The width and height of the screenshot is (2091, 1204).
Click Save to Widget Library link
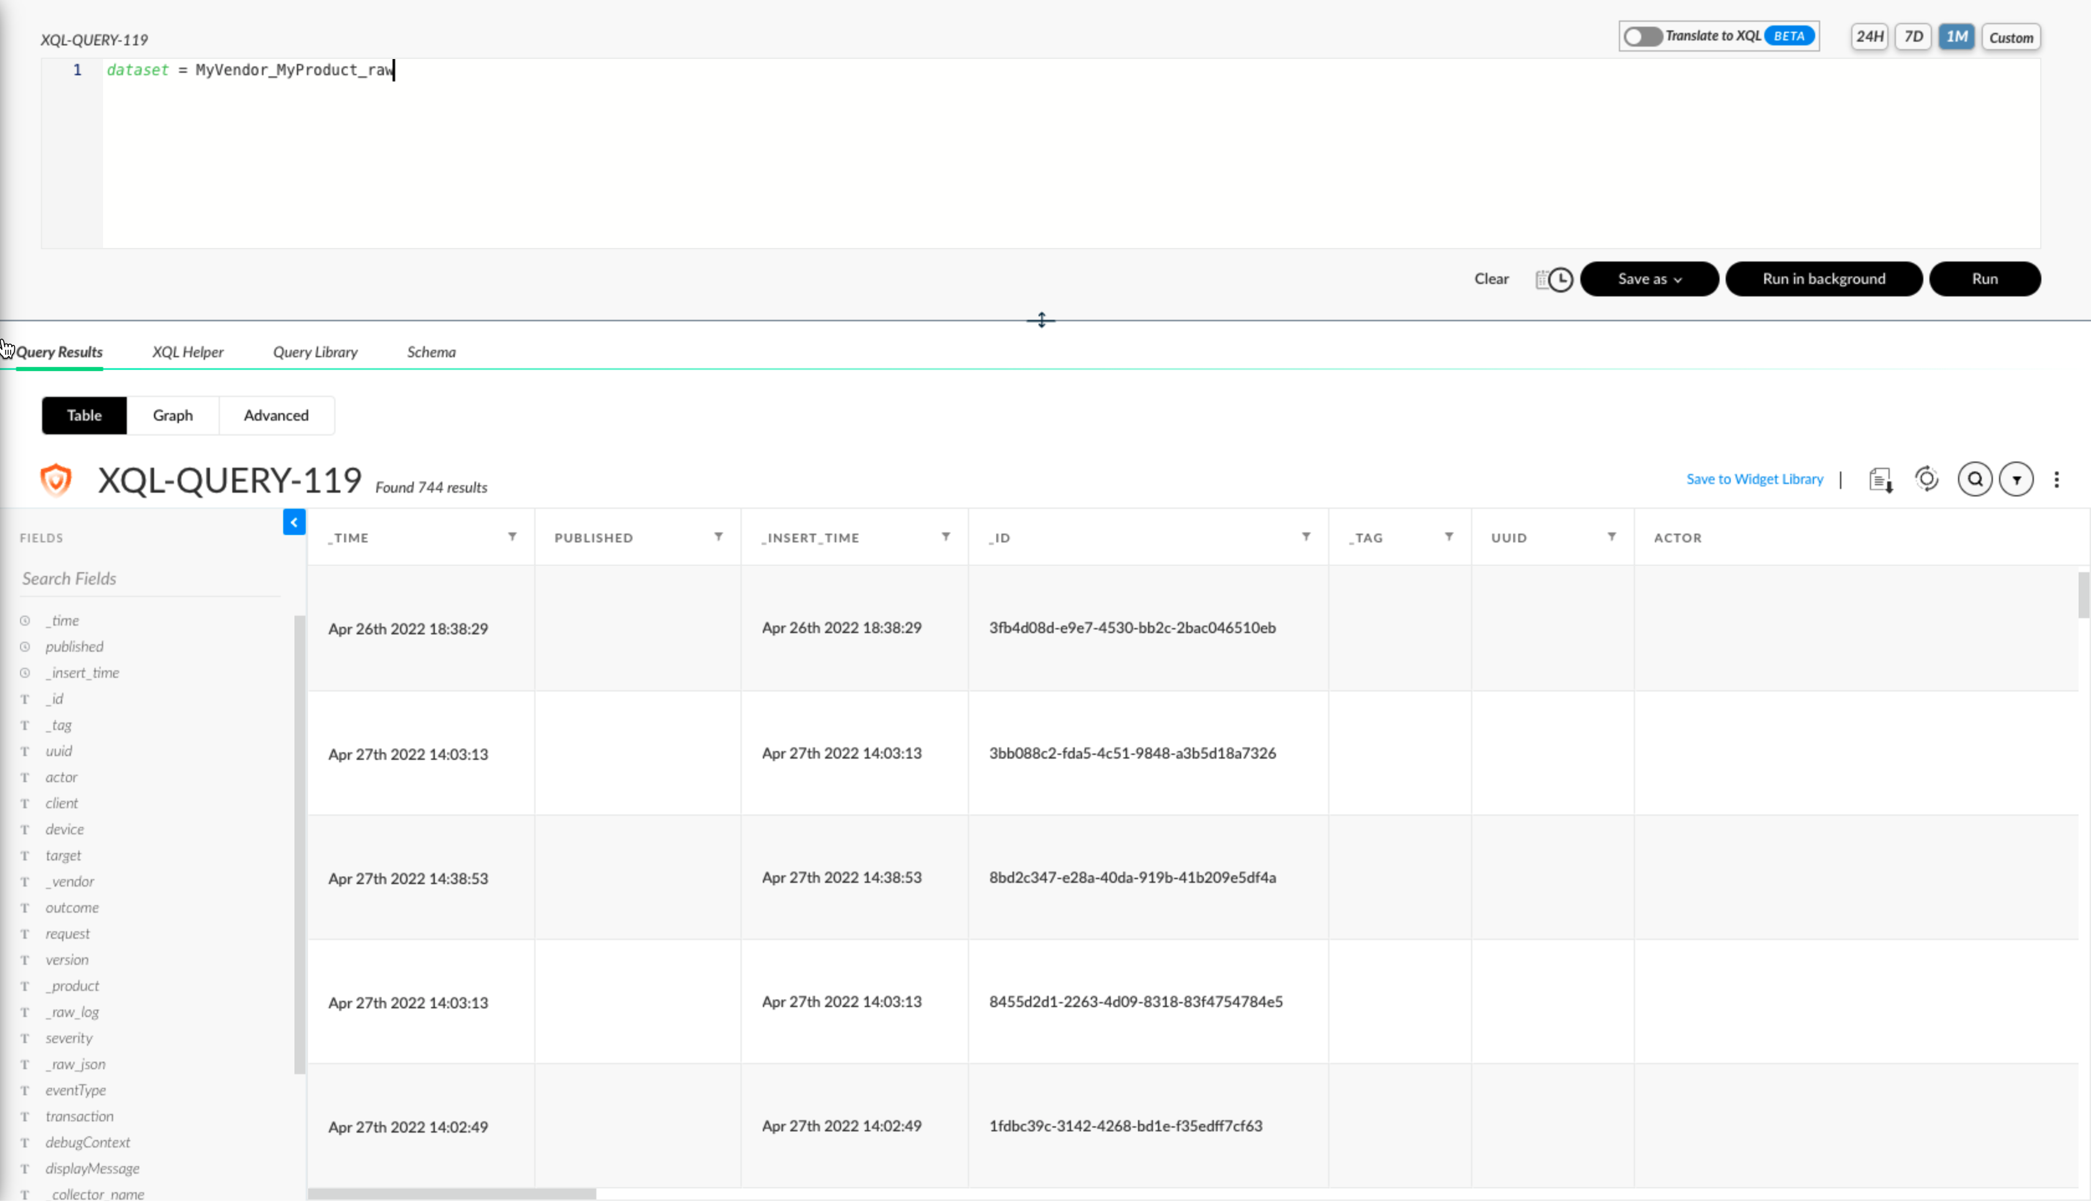(x=1754, y=479)
